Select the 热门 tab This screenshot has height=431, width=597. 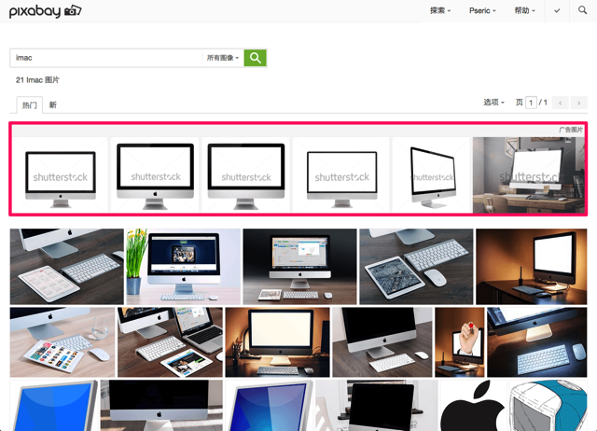29,104
